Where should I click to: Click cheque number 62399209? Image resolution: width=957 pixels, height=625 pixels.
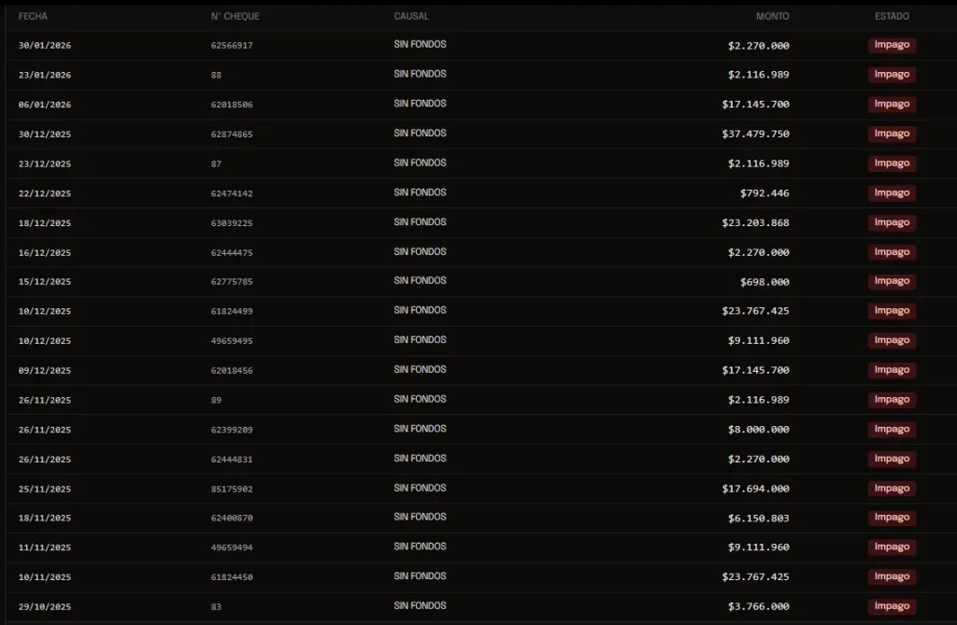[232, 430]
